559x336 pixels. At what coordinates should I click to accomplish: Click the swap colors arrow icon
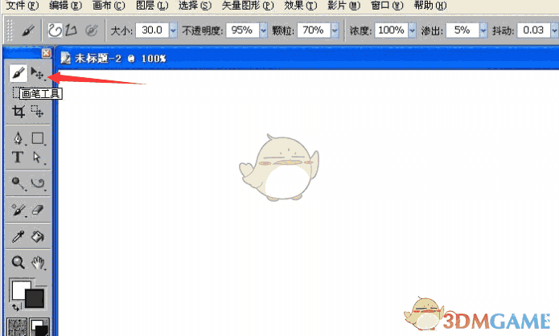click(16, 307)
